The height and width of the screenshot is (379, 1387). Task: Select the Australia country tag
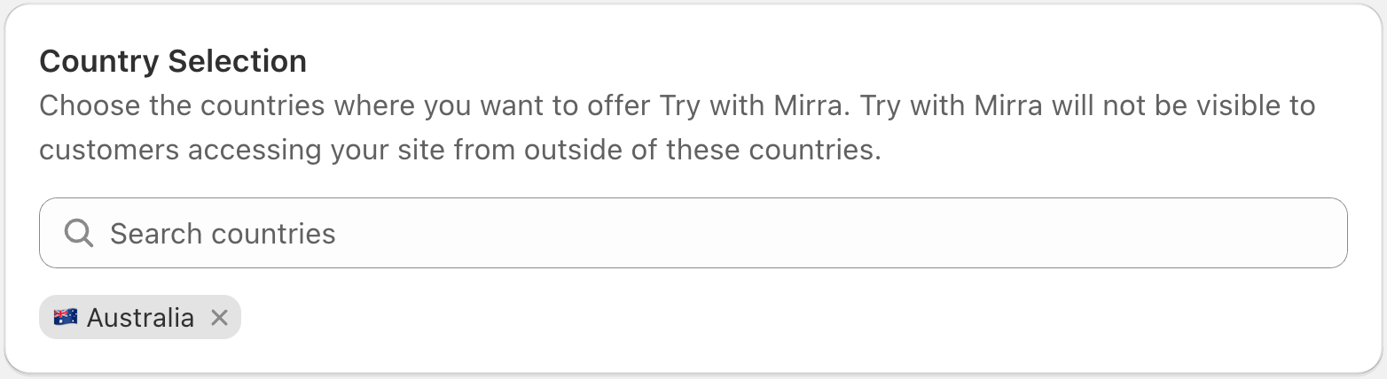(x=139, y=318)
